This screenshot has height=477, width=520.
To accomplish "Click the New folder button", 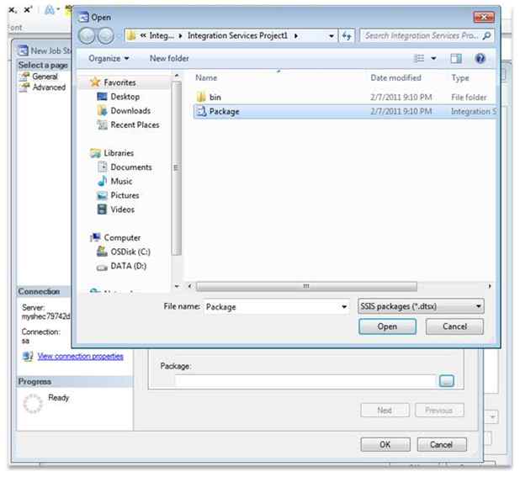I will [169, 58].
